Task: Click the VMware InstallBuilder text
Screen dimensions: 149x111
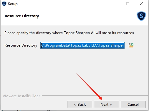Action: 21,96
